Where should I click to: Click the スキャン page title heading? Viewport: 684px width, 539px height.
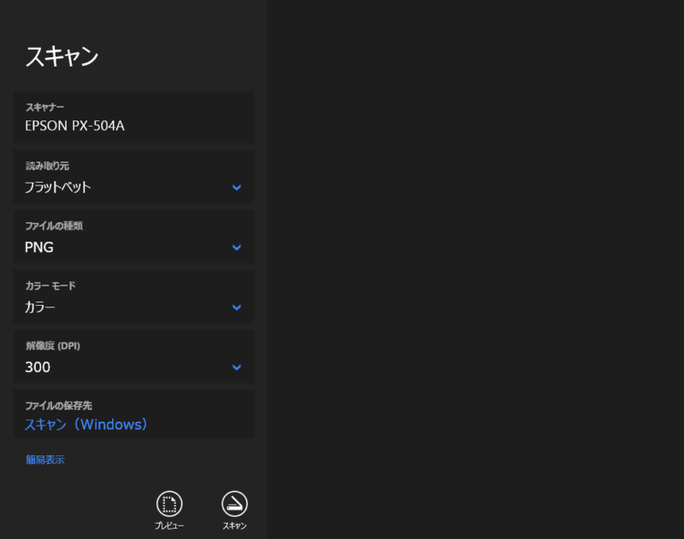(62, 56)
